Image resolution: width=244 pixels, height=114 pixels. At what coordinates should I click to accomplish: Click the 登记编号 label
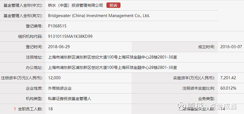pos(34,26)
